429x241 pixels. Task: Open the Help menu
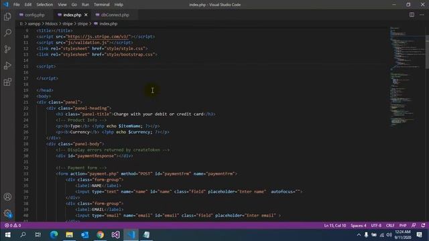[119, 5]
